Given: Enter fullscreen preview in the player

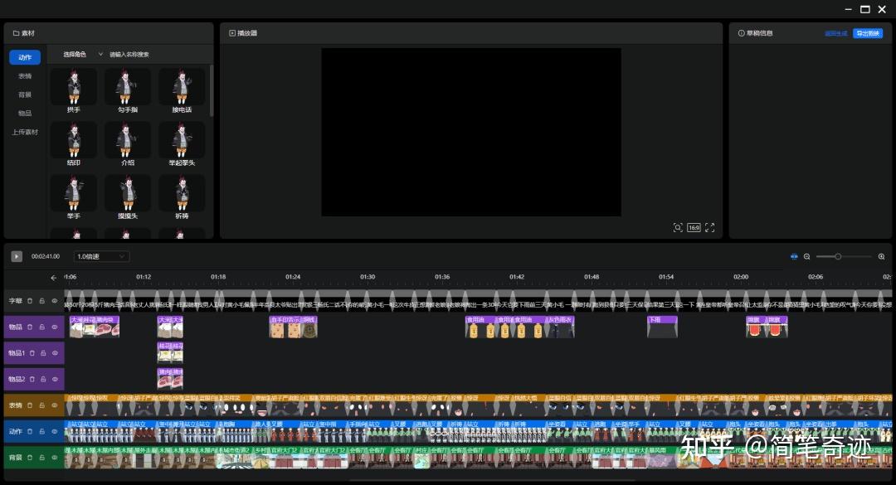Looking at the screenshot, I should coord(709,227).
